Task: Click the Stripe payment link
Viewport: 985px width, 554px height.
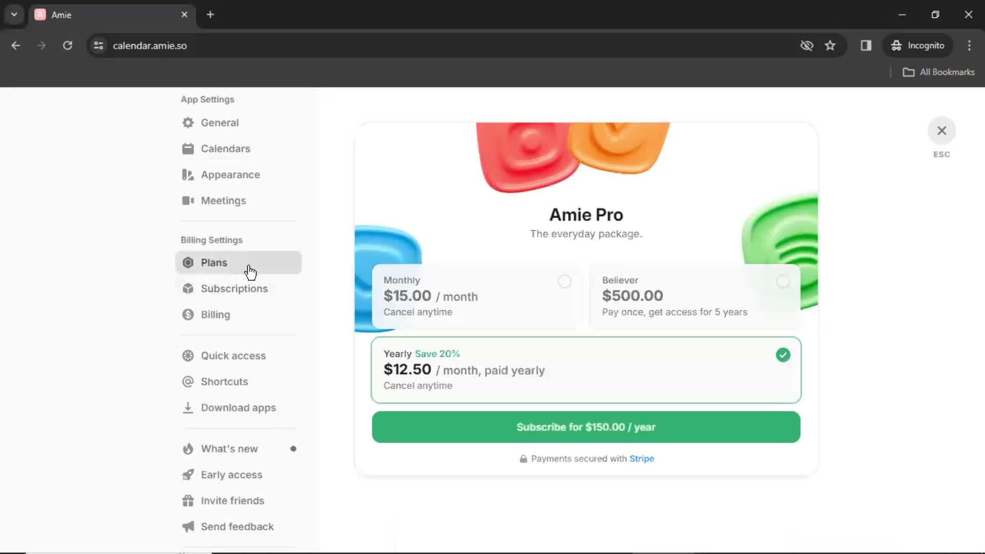Action: pos(641,459)
